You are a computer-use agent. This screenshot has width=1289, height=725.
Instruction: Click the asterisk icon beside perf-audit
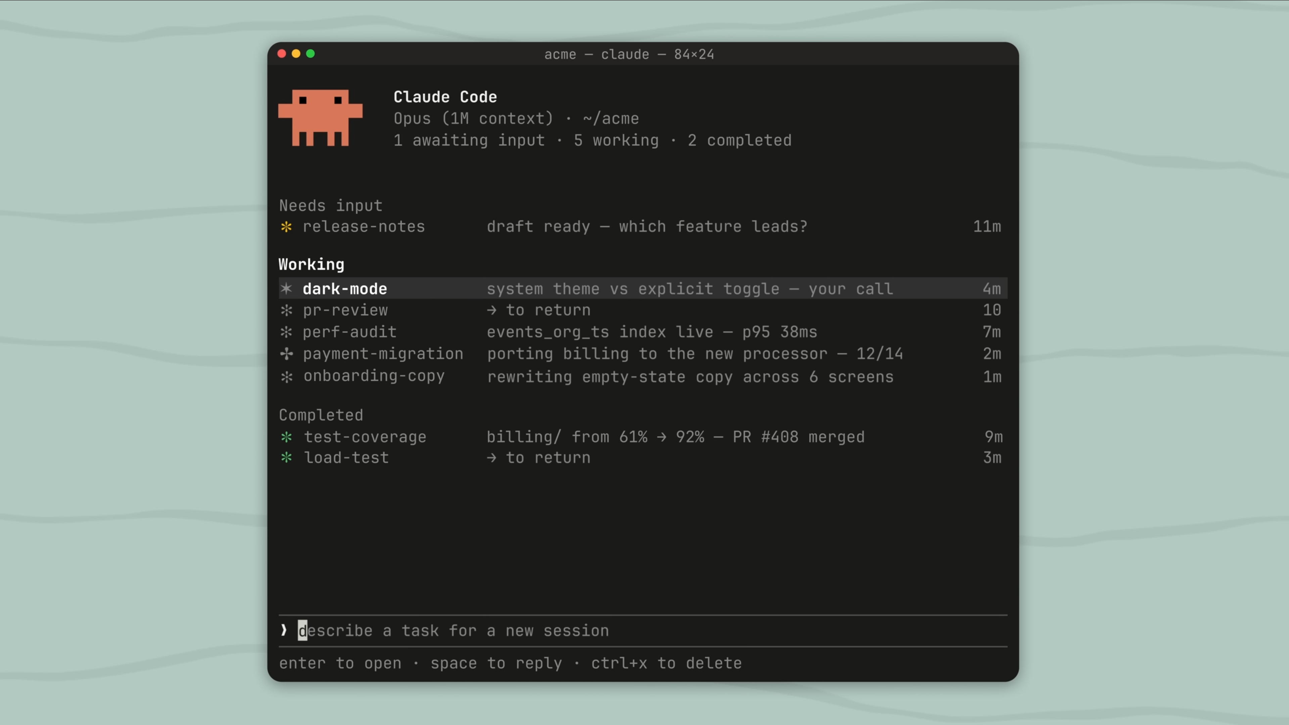(x=286, y=332)
